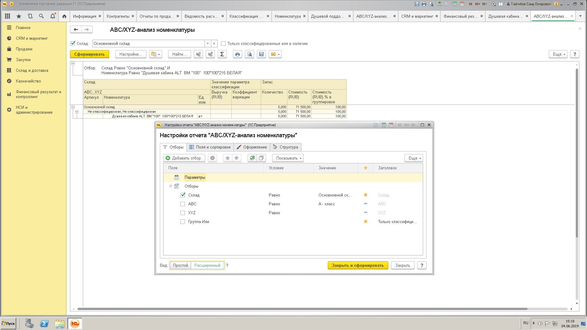587x330 pixels.
Task: Click the check all filters icon
Action: tap(252, 158)
